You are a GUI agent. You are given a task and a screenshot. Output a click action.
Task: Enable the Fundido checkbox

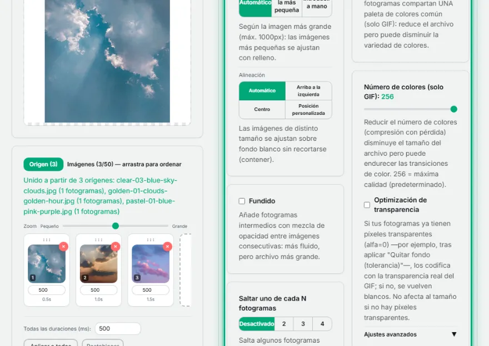pos(242,201)
